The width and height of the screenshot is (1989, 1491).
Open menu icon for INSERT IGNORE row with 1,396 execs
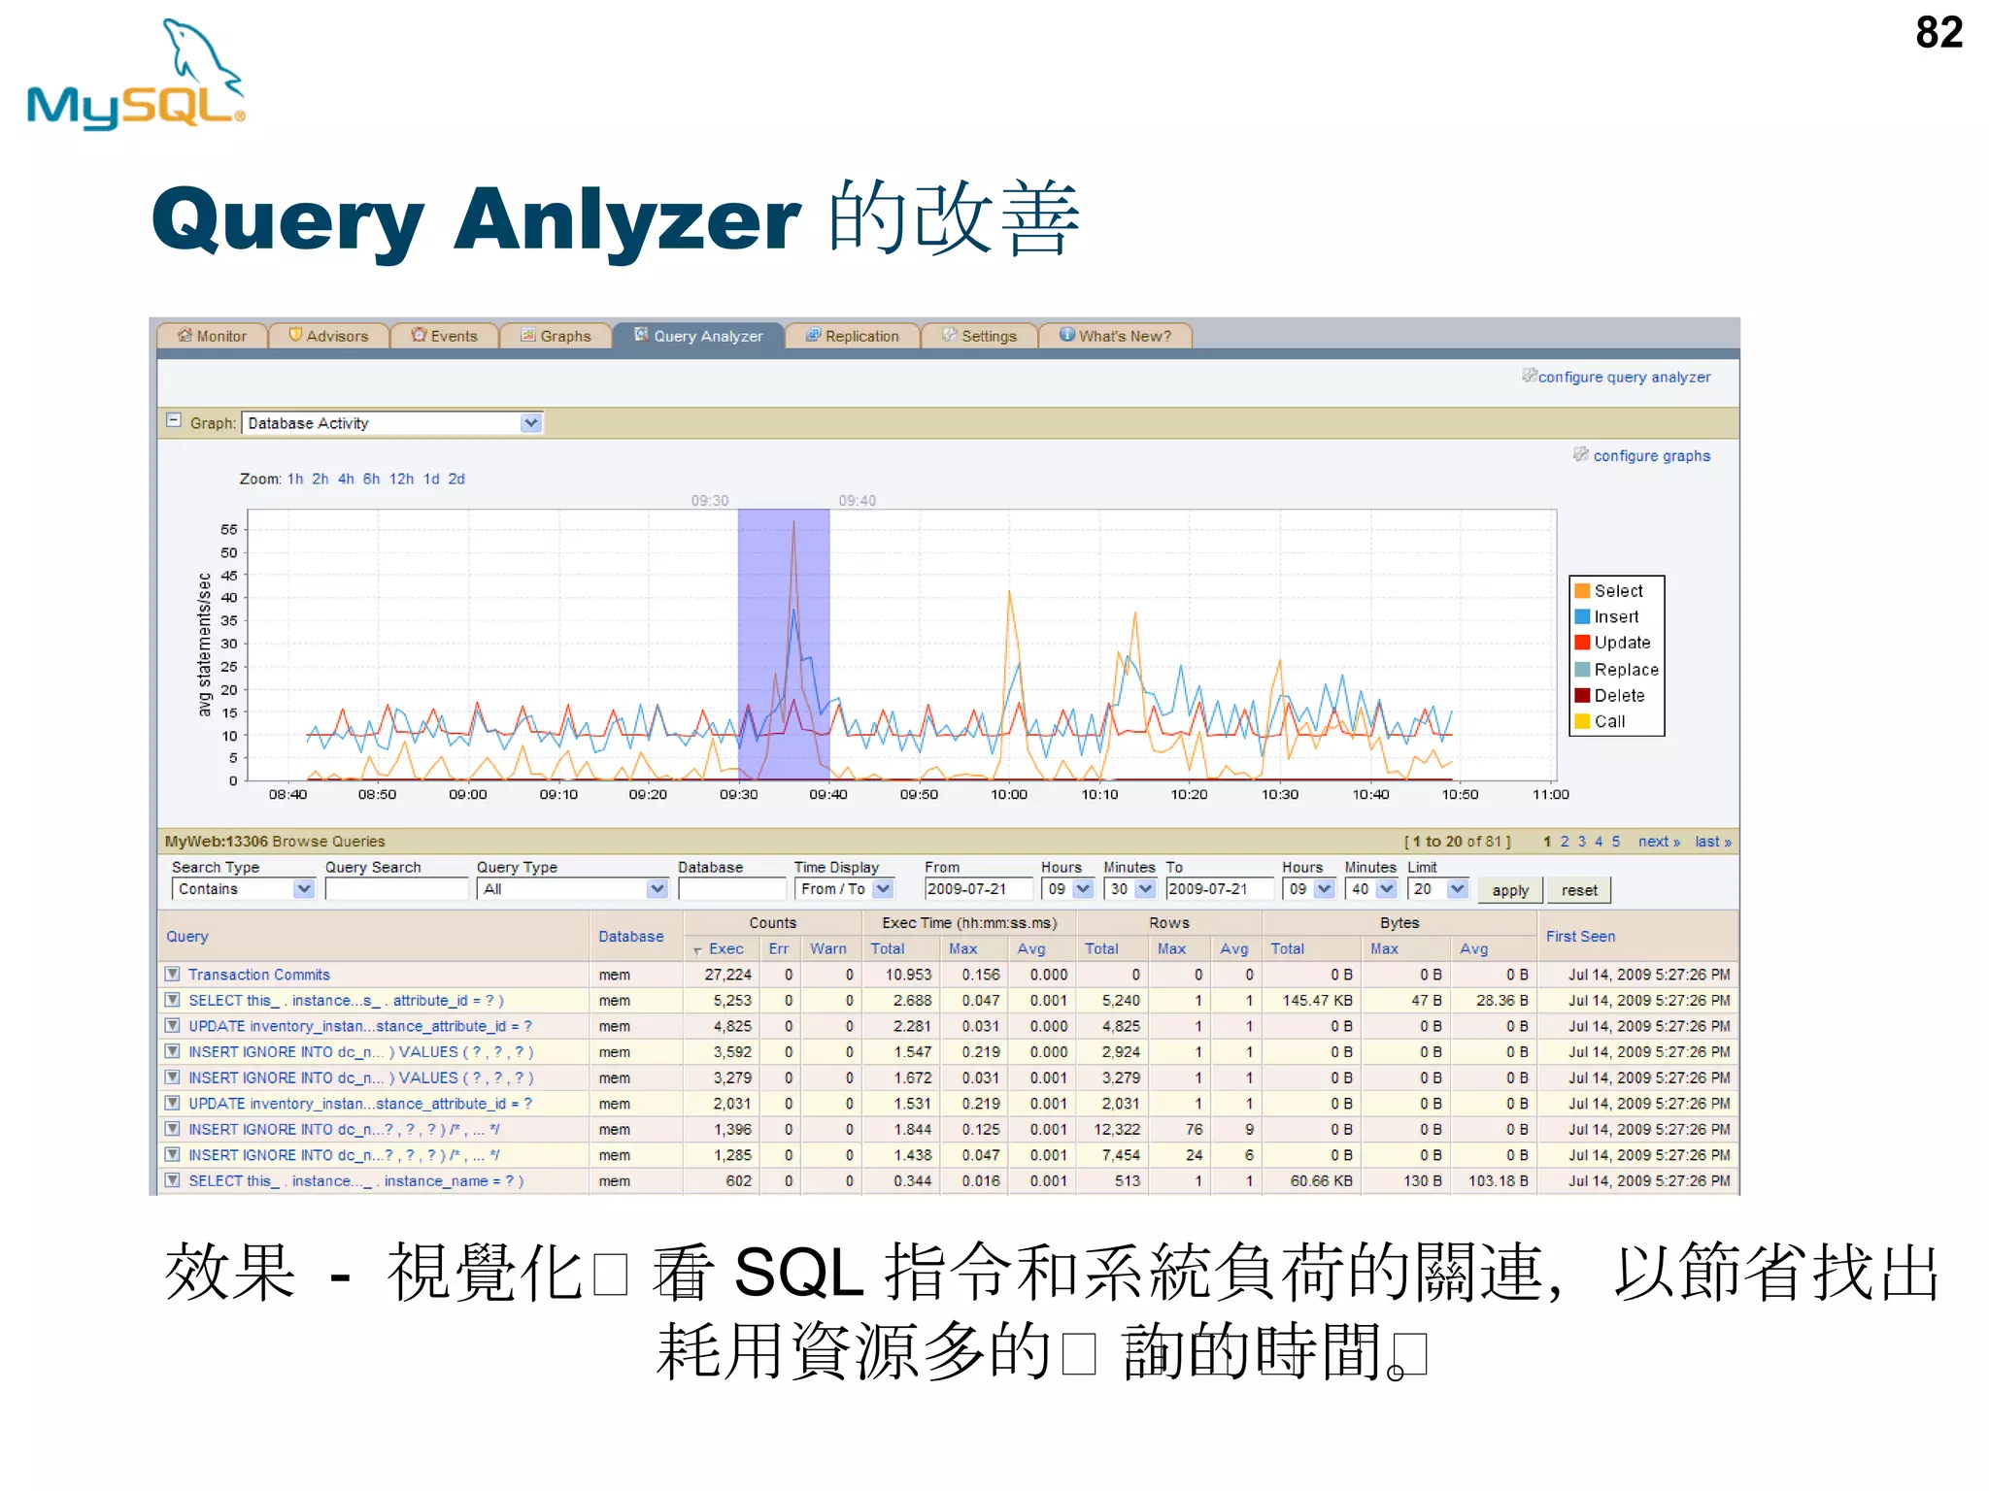(173, 1129)
